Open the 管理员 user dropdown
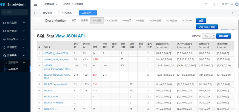Screen dimensions: 239x112 227,4
